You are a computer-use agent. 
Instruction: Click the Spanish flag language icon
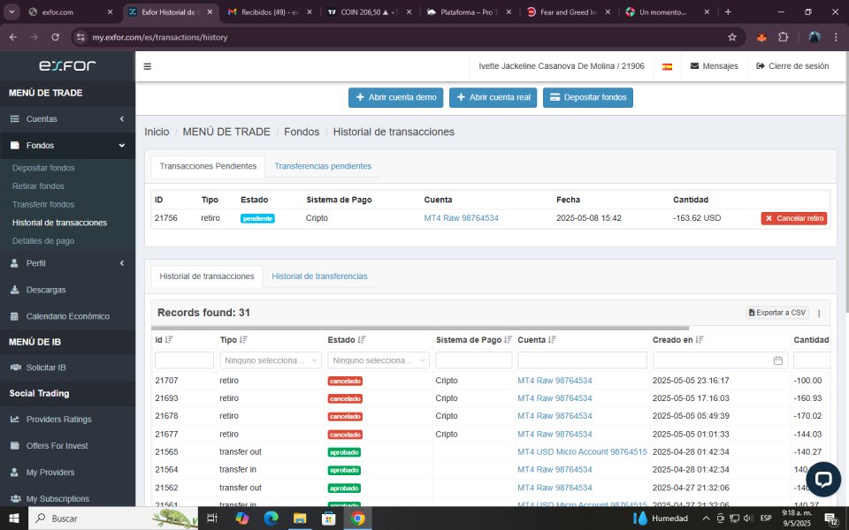pyautogui.click(x=667, y=66)
